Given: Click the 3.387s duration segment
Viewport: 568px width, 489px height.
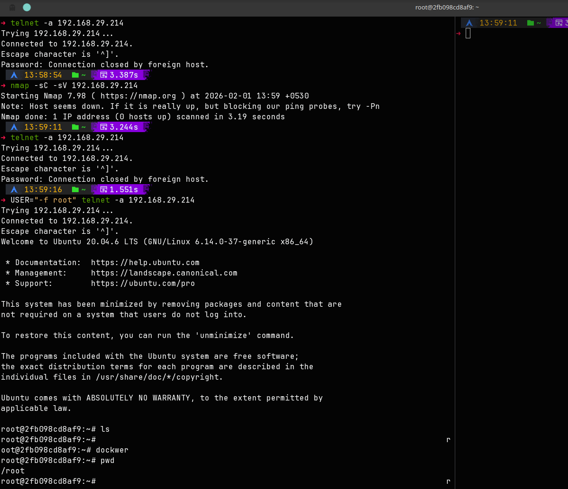Looking at the screenshot, I should point(124,75).
